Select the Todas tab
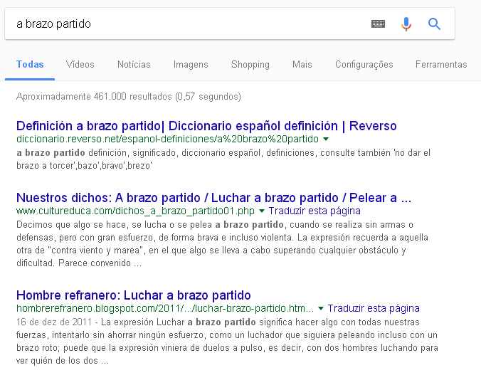 coord(30,65)
